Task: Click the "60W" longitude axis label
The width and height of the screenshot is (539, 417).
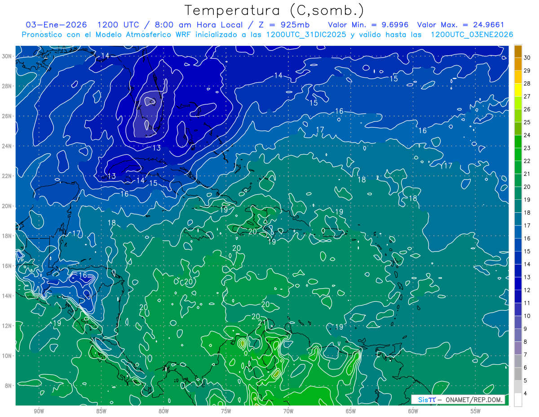Action: [x=413, y=411]
